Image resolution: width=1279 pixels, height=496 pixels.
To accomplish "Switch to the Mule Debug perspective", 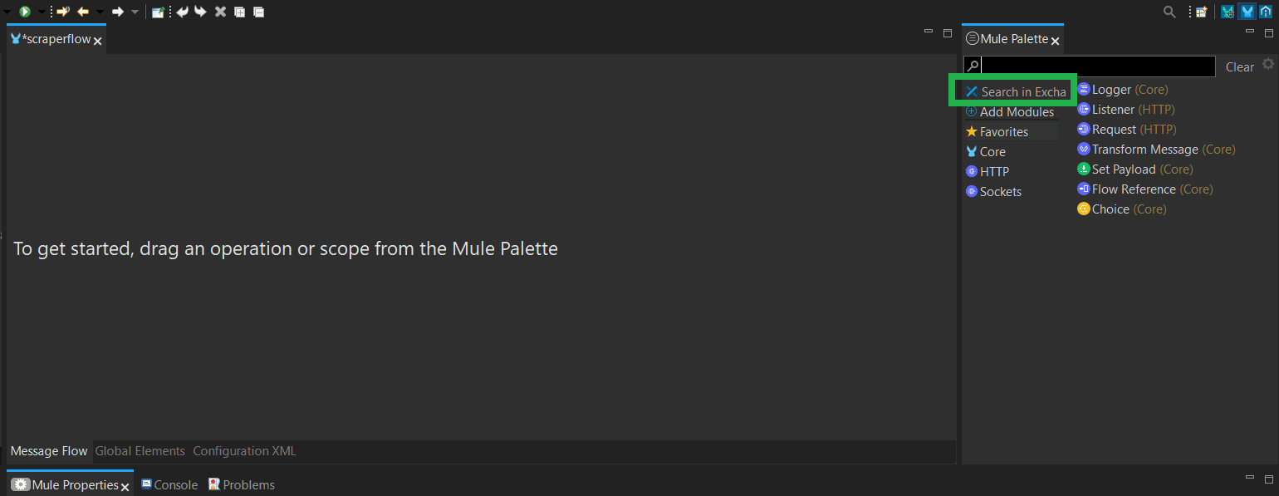I will [x=1228, y=12].
